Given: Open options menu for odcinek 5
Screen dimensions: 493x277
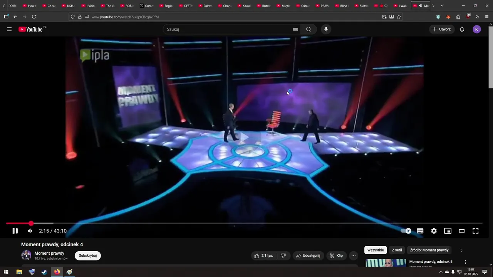Looking at the screenshot, I should tap(465, 262).
